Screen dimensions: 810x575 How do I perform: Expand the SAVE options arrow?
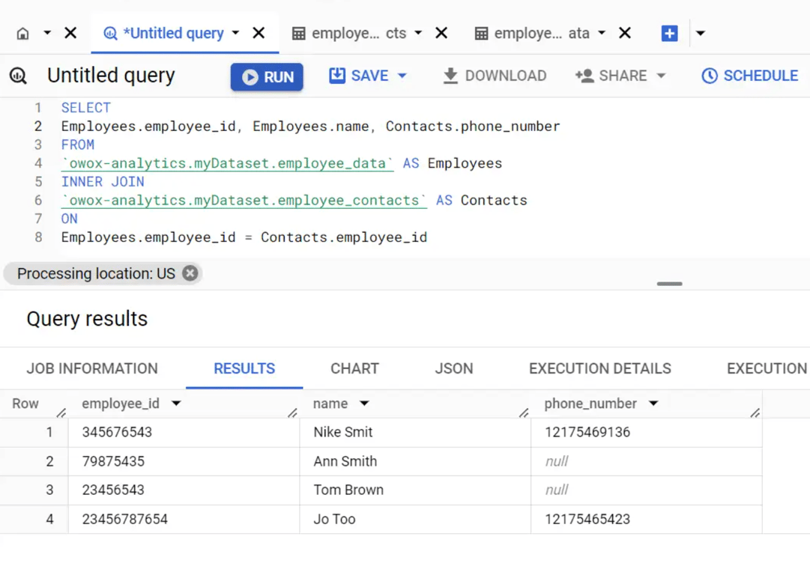point(402,76)
